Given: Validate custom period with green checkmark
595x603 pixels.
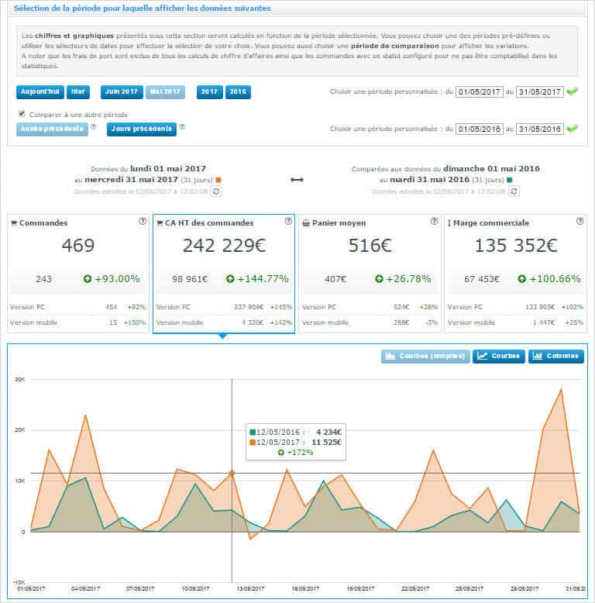Looking at the screenshot, I should 573,91.
